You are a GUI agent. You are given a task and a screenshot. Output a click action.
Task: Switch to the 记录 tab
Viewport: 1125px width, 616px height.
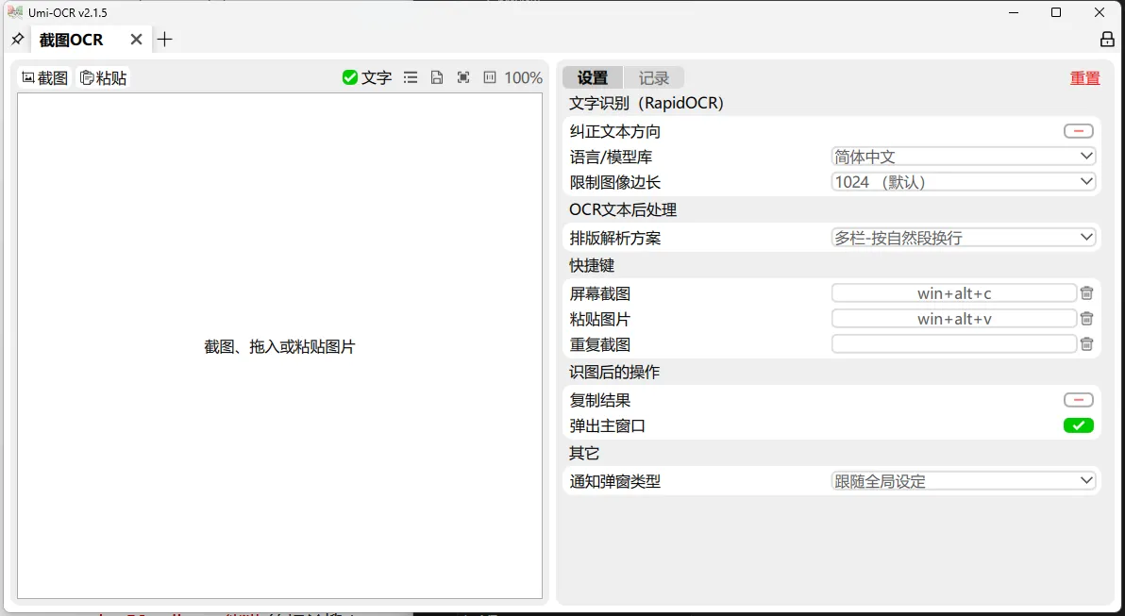coord(654,77)
